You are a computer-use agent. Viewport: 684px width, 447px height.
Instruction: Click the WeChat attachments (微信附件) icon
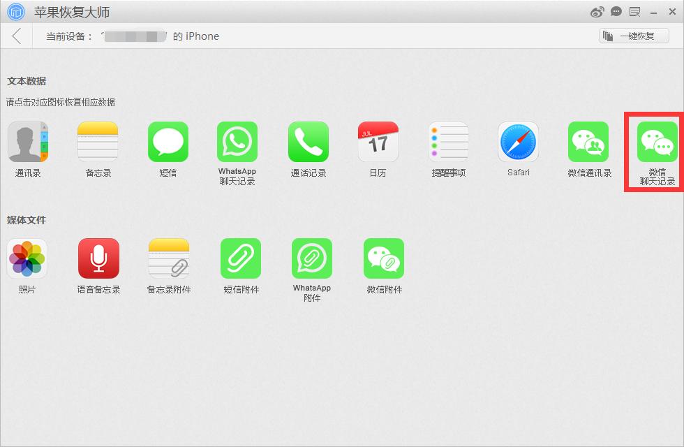click(x=383, y=257)
